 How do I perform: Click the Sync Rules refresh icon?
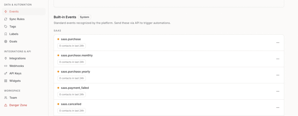coord(6,19)
